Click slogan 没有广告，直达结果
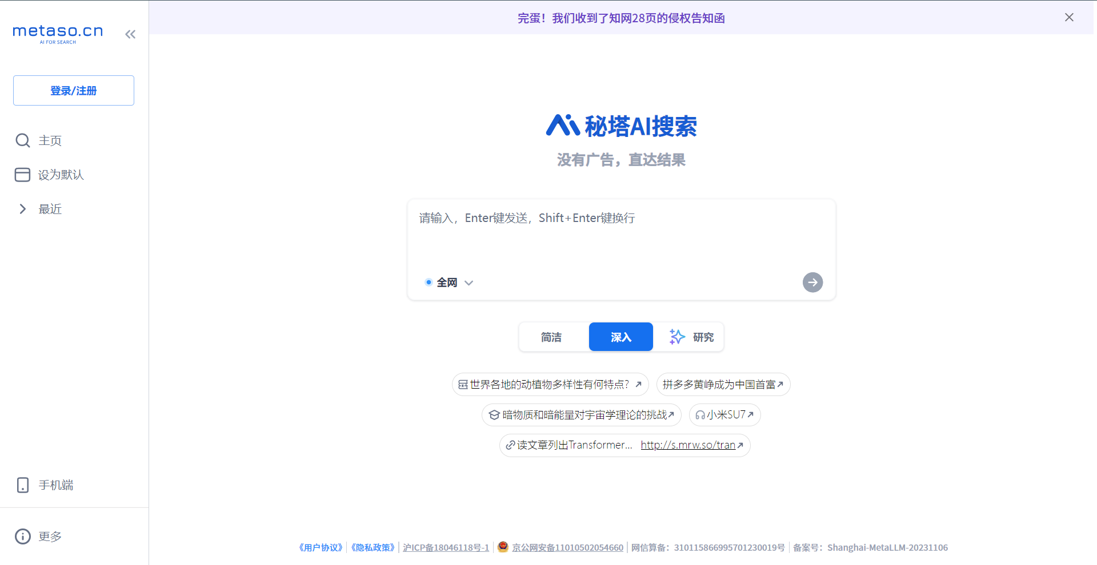The width and height of the screenshot is (1097, 565). tap(621, 160)
